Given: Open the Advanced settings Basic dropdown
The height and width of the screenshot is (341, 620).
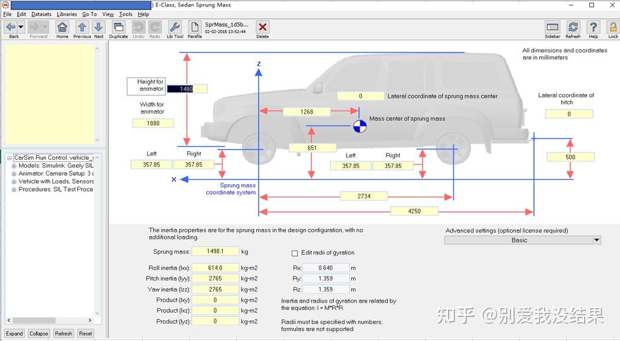Looking at the screenshot, I should click(x=596, y=240).
